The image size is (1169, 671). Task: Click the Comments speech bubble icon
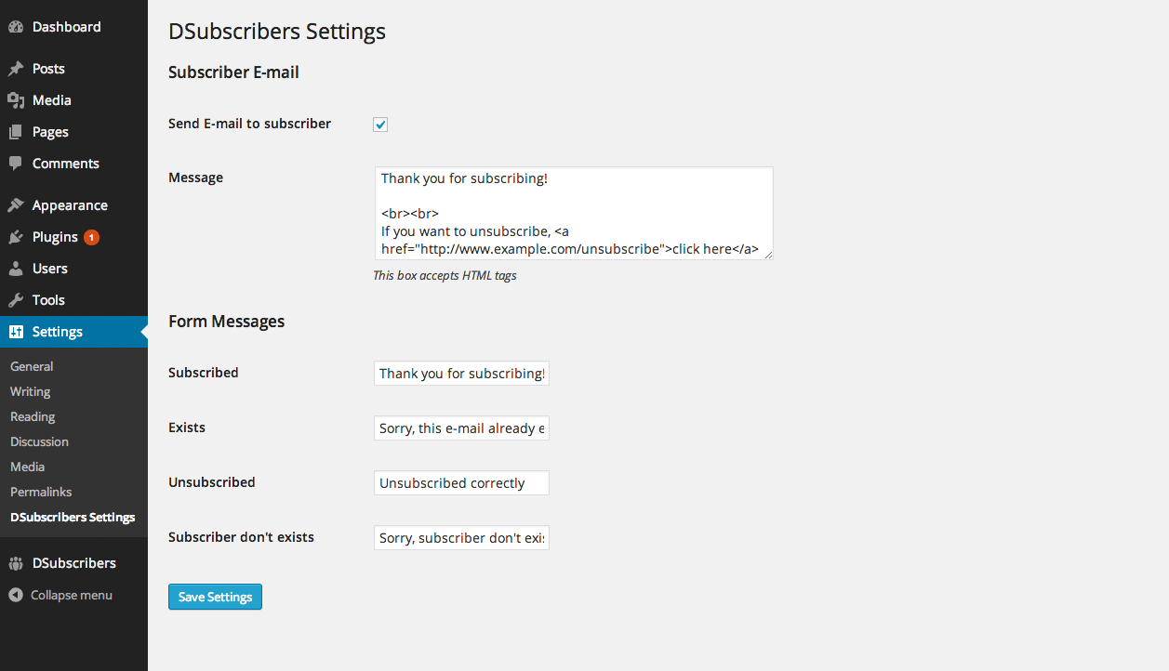(16, 164)
